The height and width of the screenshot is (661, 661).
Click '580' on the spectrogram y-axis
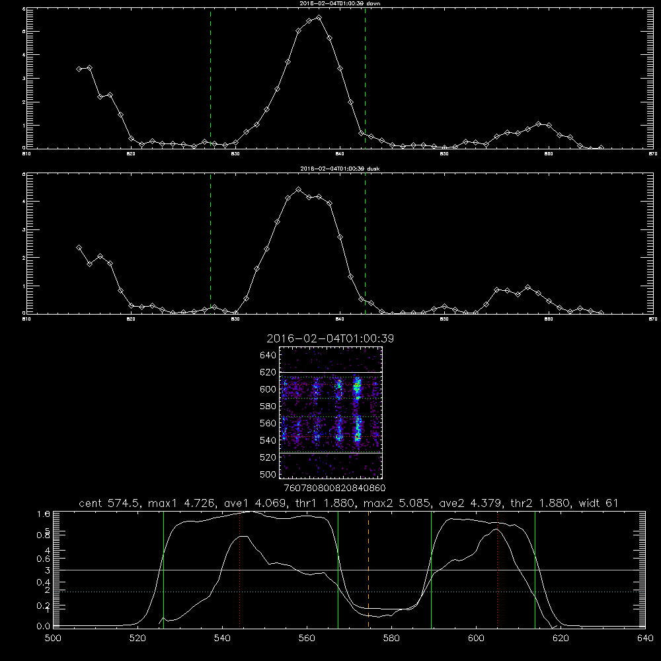point(268,407)
